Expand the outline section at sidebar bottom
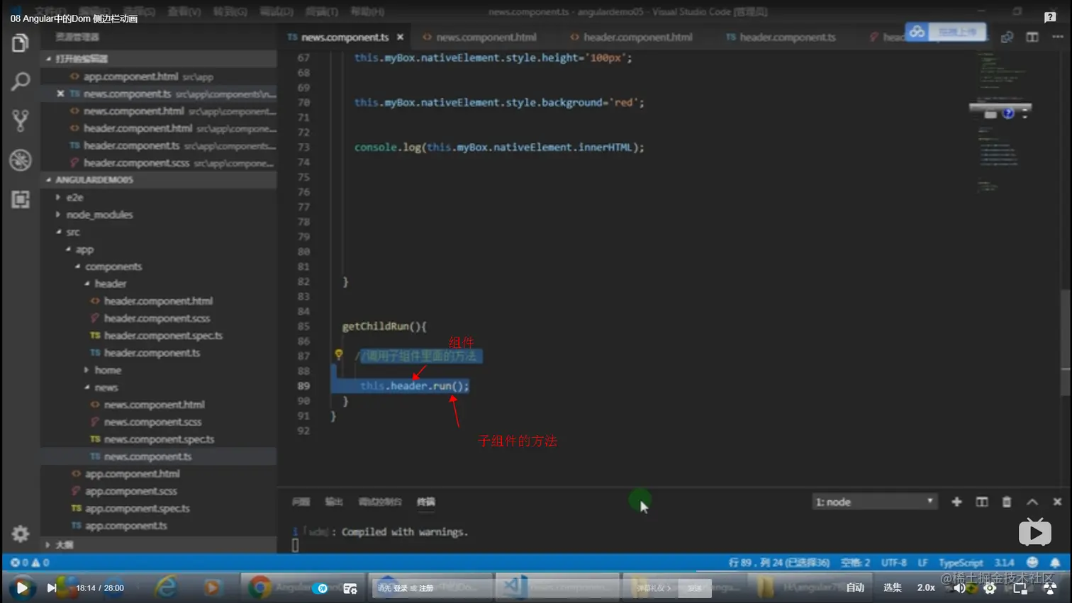 (x=48, y=545)
